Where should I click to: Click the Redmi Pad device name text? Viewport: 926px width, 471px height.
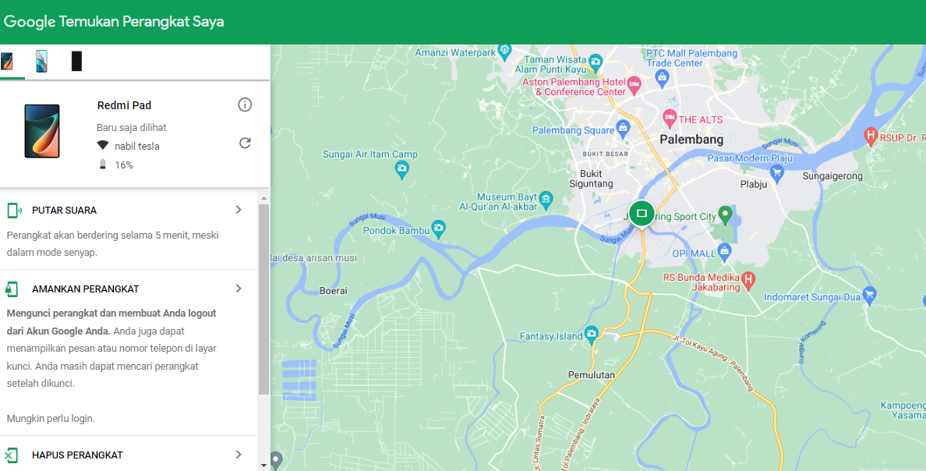coord(124,105)
